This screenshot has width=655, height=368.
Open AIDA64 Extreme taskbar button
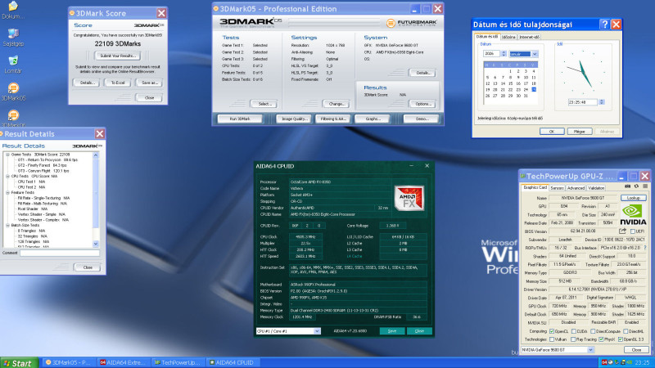click(x=124, y=362)
